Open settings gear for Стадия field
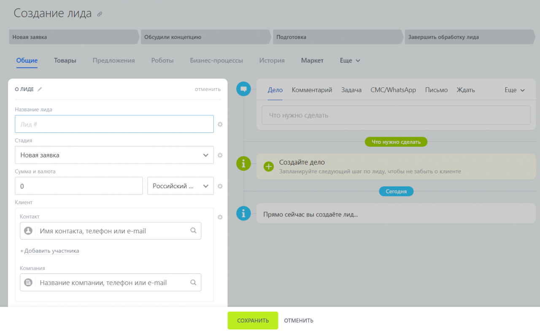This screenshot has width=540, height=332. pos(220,155)
